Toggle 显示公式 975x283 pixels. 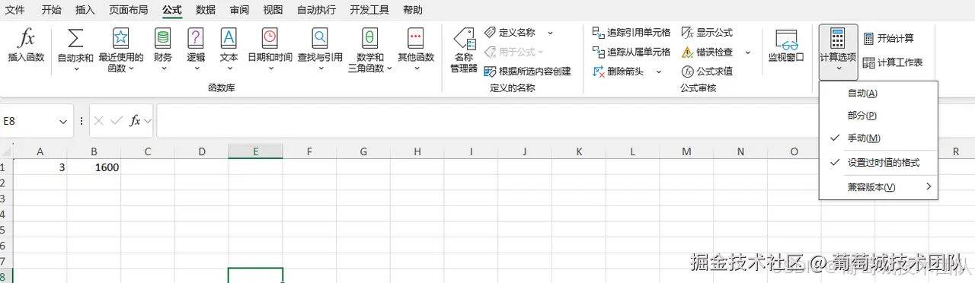(707, 33)
